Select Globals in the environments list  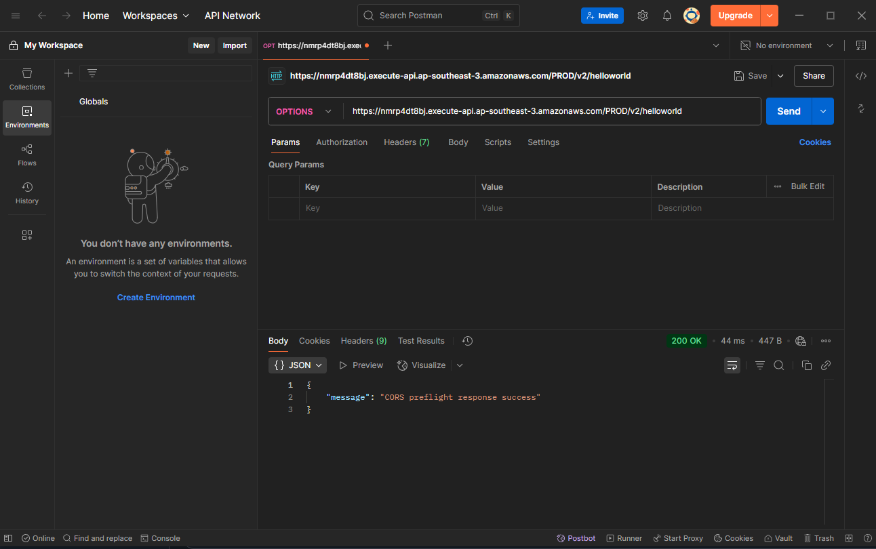pos(94,102)
